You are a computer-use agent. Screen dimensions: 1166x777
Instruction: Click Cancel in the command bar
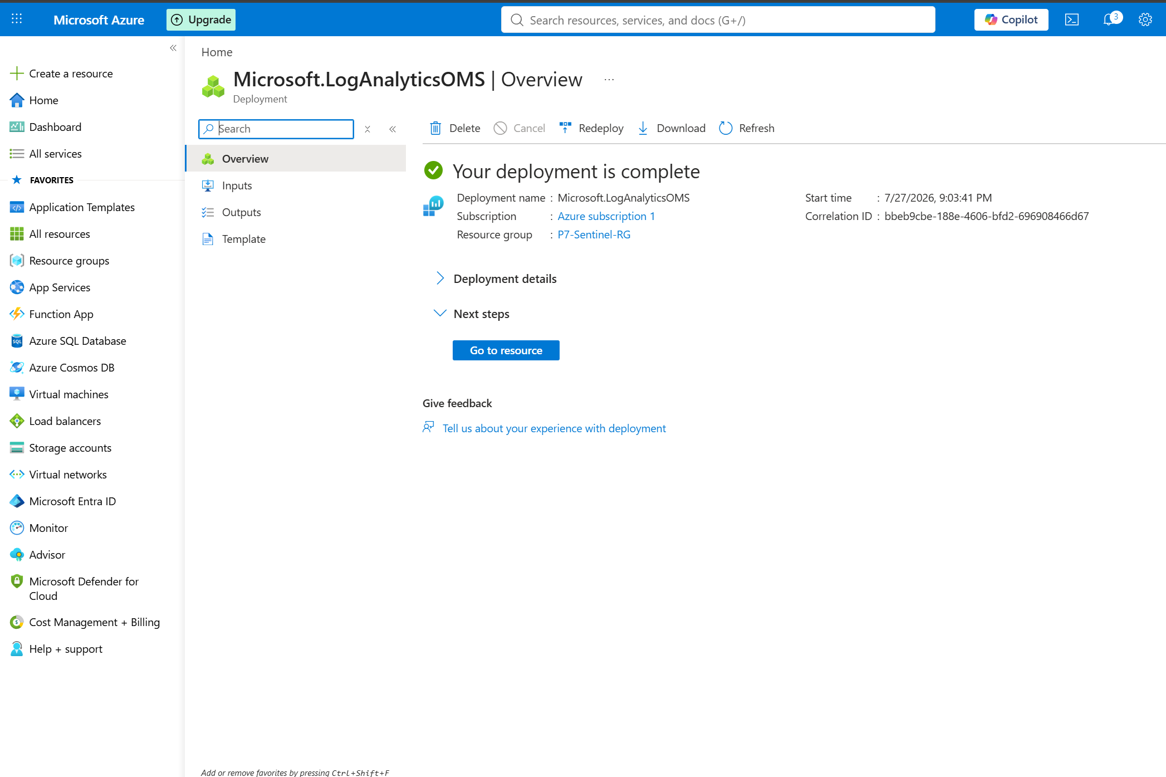click(520, 128)
